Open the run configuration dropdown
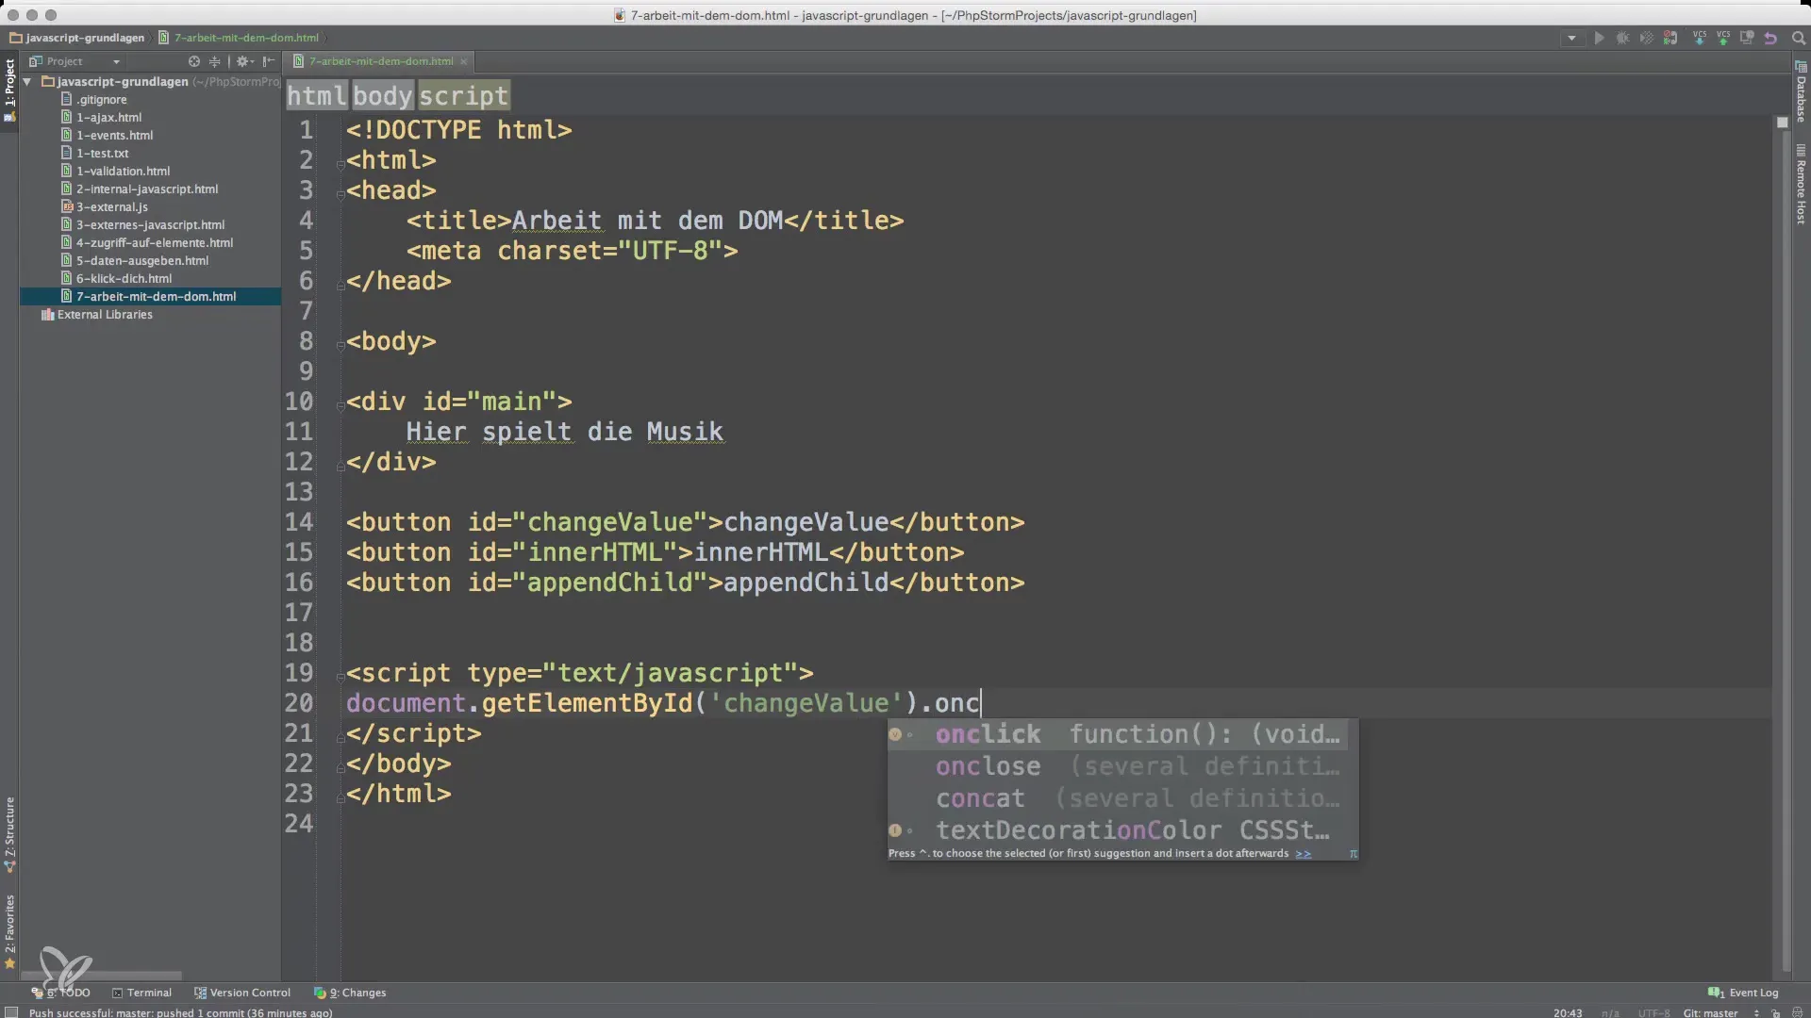The width and height of the screenshot is (1811, 1018). [1571, 39]
